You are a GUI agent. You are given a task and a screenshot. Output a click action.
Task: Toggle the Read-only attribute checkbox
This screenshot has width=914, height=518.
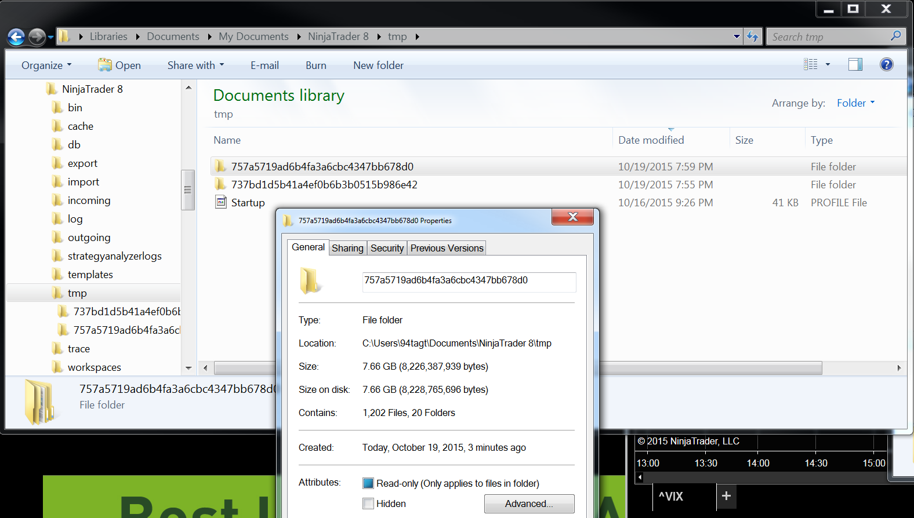(x=368, y=483)
